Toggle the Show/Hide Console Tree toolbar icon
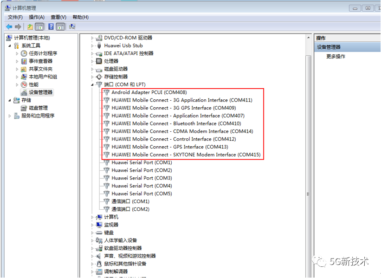381x278 pixels. pyautogui.click(x=39, y=26)
